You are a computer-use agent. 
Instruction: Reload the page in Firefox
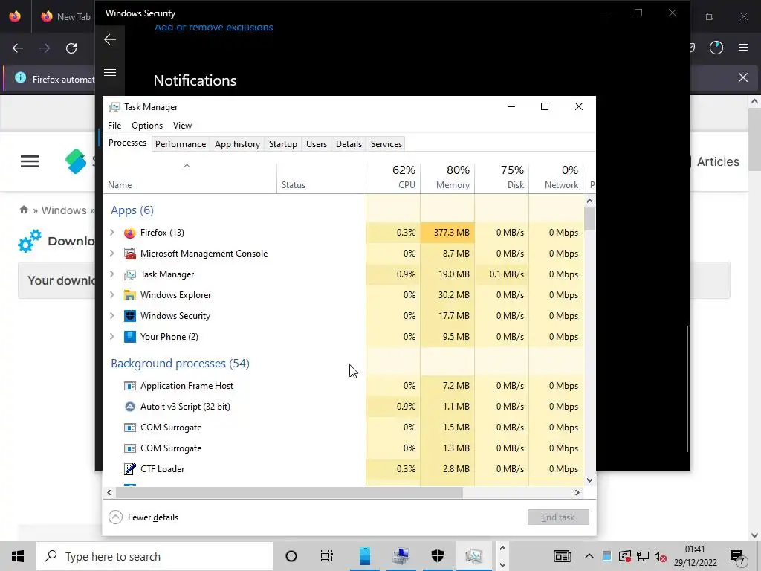coord(71,48)
